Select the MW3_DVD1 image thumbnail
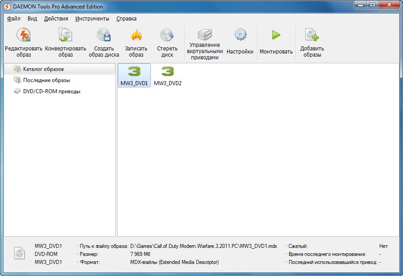403x276 pixels. 134,75
